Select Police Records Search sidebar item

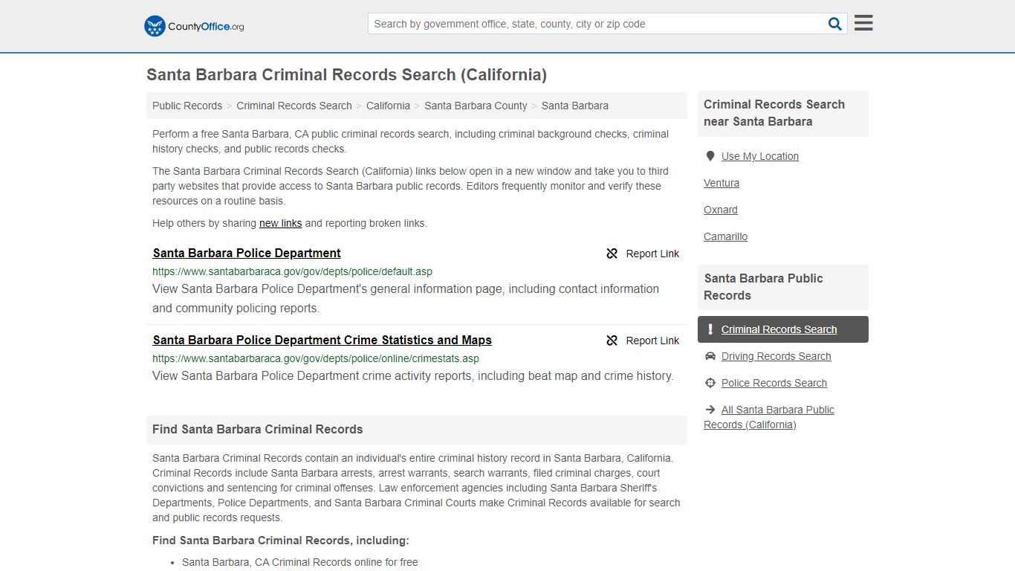click(774, 383)
